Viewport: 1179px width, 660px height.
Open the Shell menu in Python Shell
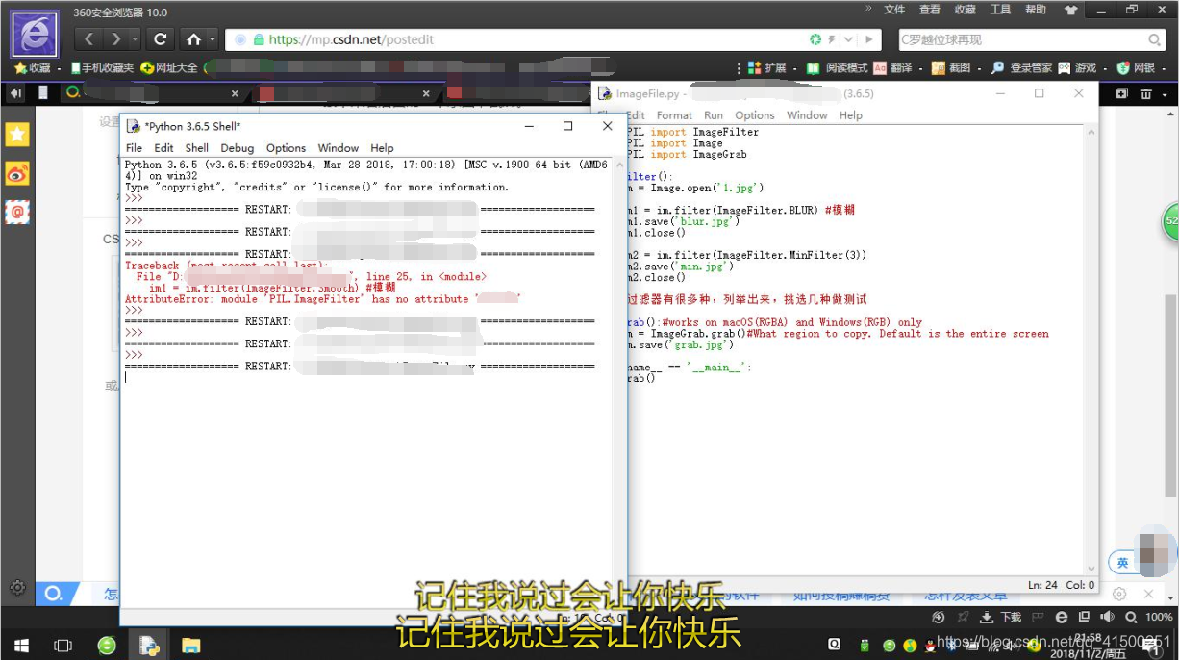tap(197, 148)
